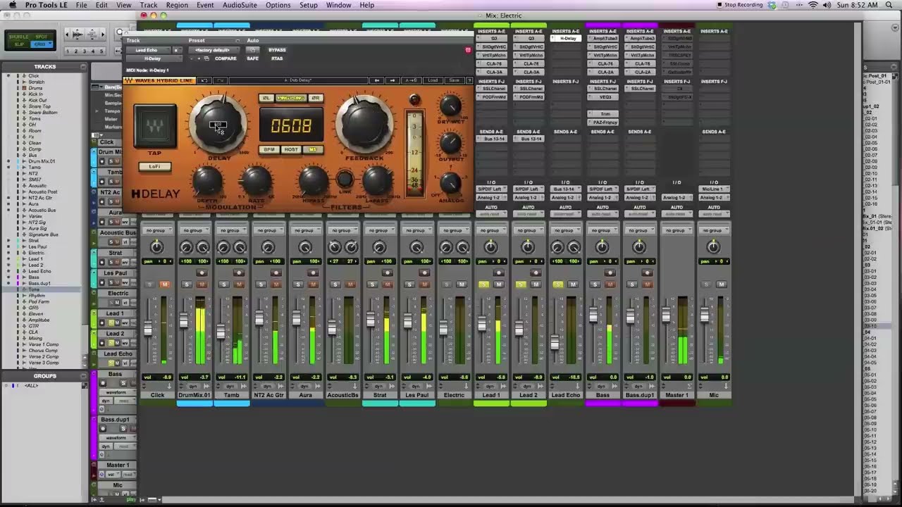This screenshot has height=507, width=902.
Task: Click the COMPARE button
Action: pyautogui.click(x=225, y=58)
